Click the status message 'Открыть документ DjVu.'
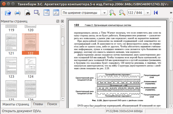 tap(22, 111)
